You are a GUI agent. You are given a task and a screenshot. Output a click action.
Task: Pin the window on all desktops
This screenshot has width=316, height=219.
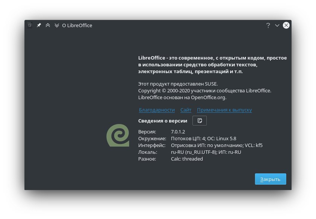tap(39, 25)
